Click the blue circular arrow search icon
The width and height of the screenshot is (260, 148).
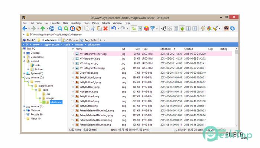click(x=72, y=28)
